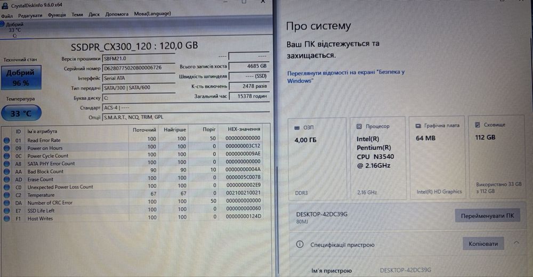
Task: Click the 33 °C temperature indicator
Action: coord(21,113)
